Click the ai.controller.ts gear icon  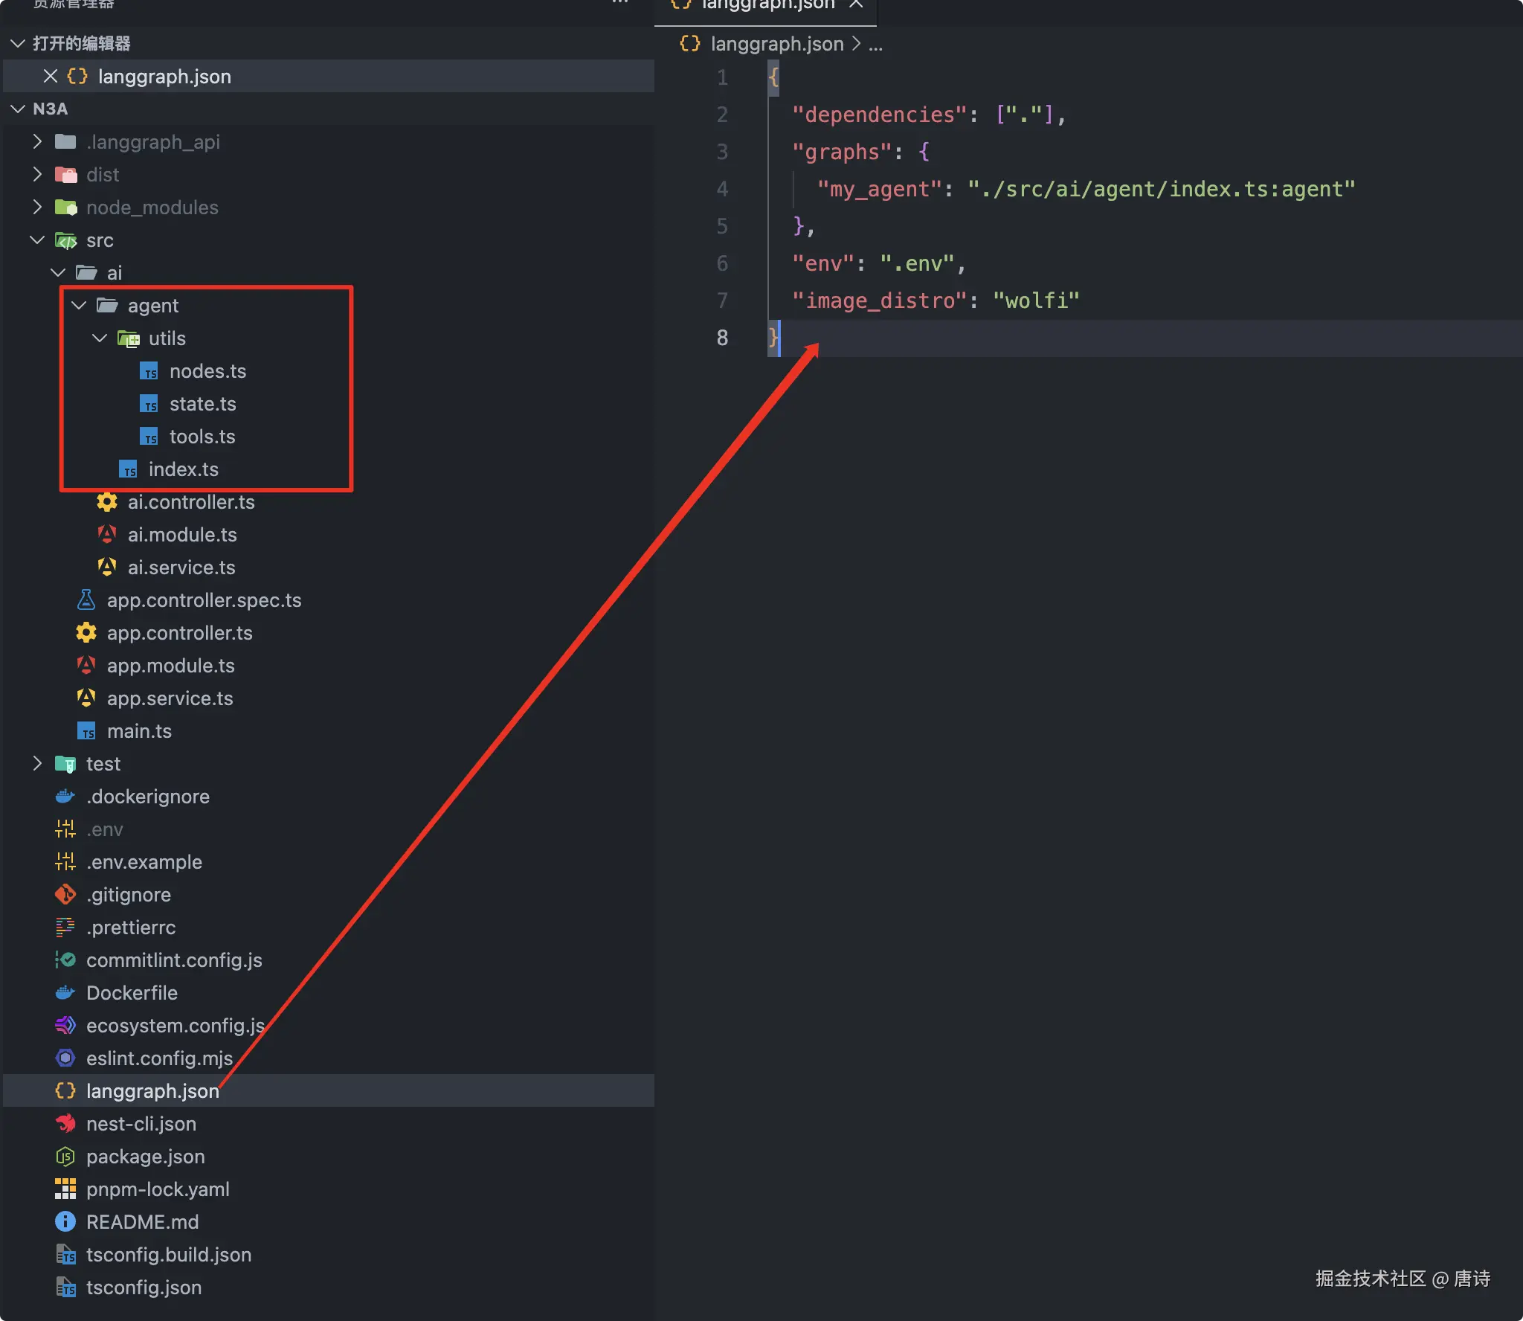tap(107, 502)
